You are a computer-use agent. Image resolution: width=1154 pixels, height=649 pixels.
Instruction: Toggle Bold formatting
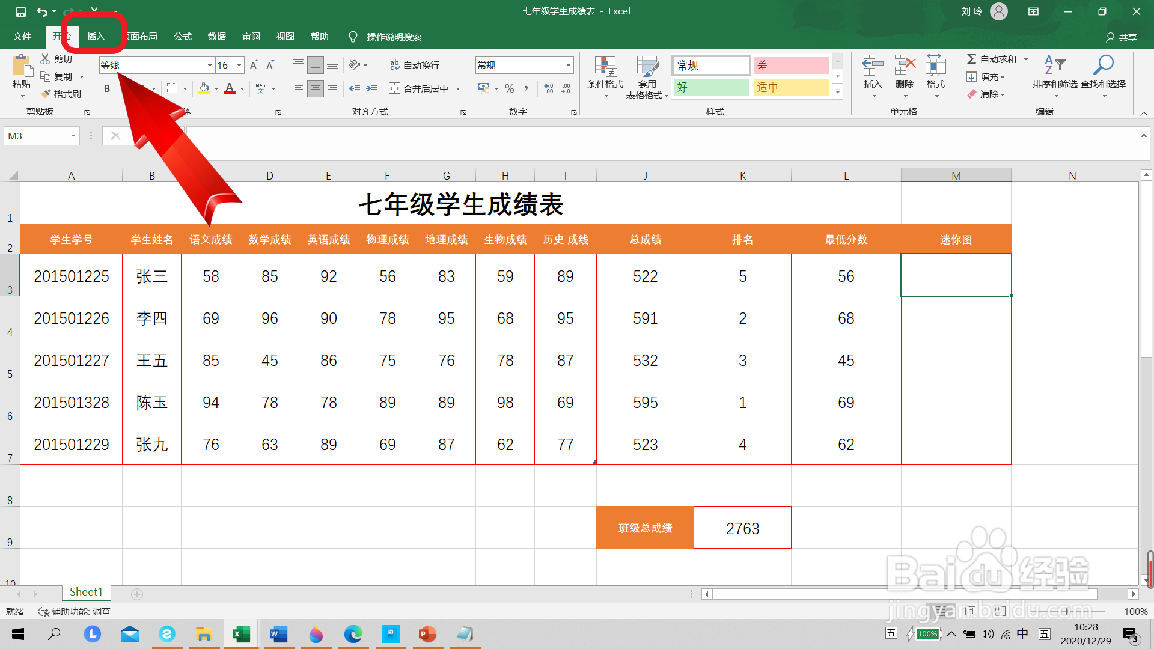pos(107,88)
